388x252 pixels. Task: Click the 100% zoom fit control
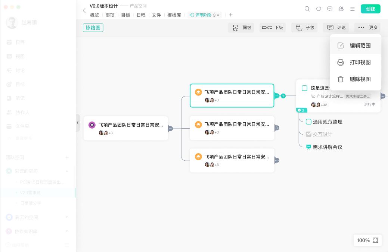point(367,240)
